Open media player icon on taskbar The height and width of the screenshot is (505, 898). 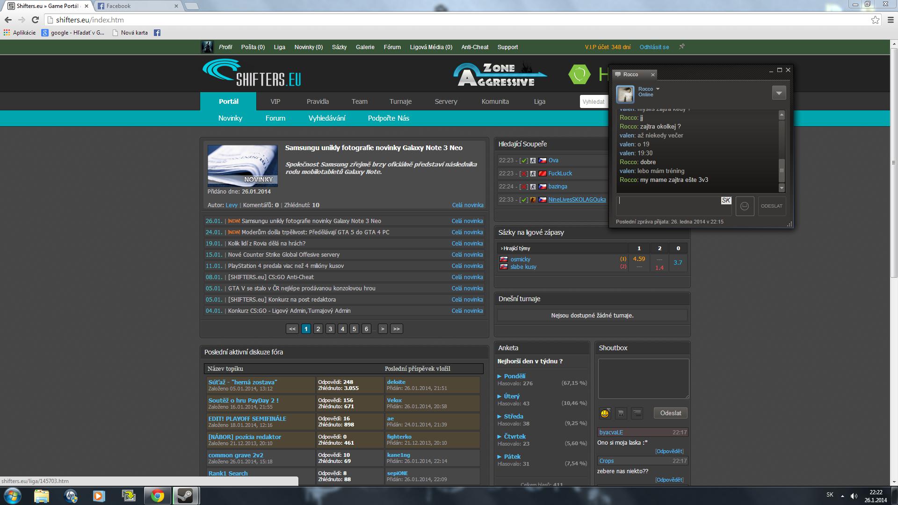99,496
